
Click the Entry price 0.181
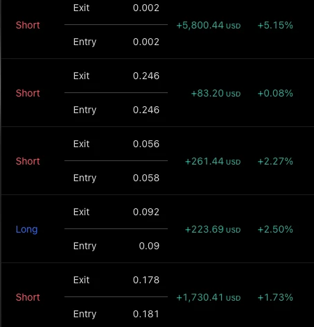coord(146,314)
